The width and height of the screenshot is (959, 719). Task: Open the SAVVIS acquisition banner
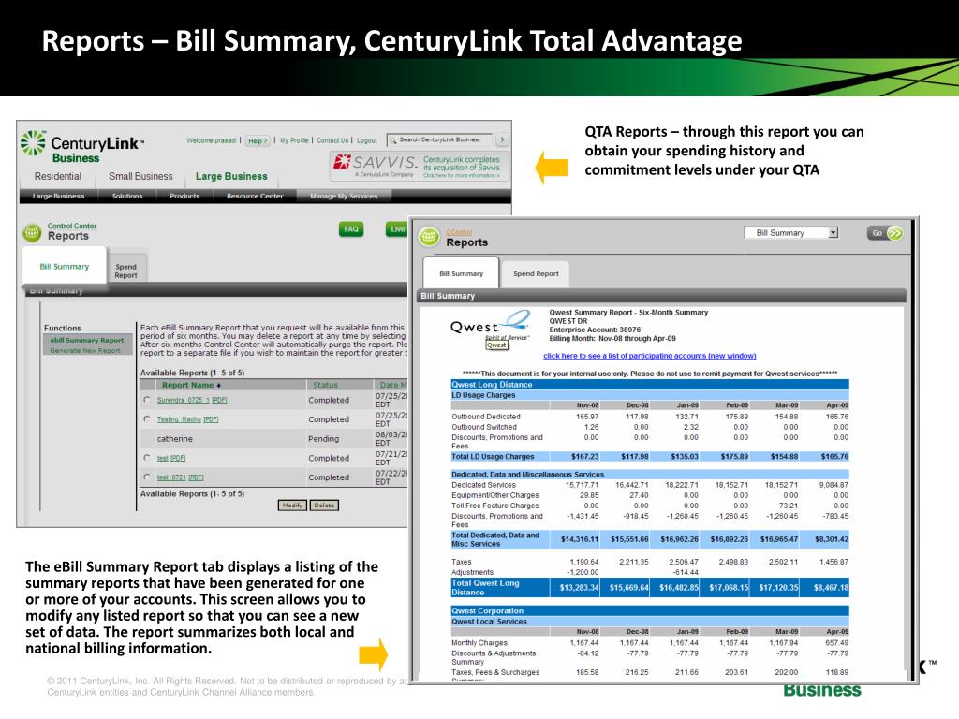(420, 165)
